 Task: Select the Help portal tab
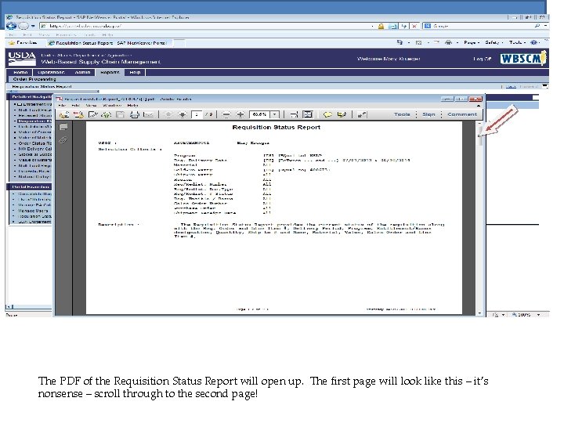coord(135,72)
